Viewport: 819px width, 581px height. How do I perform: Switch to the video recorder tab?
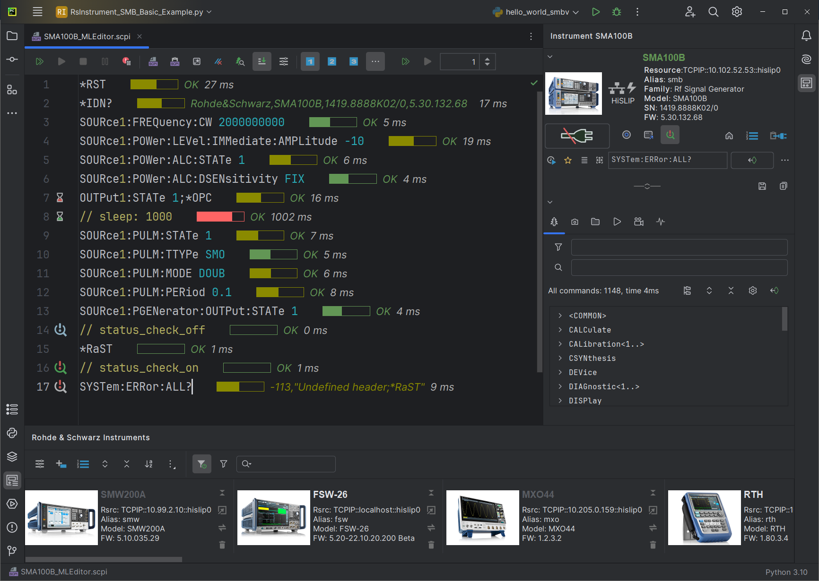[639, 222]
